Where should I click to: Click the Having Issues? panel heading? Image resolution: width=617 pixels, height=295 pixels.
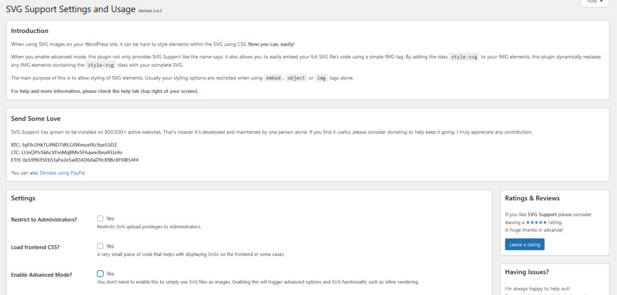(527, 272)
